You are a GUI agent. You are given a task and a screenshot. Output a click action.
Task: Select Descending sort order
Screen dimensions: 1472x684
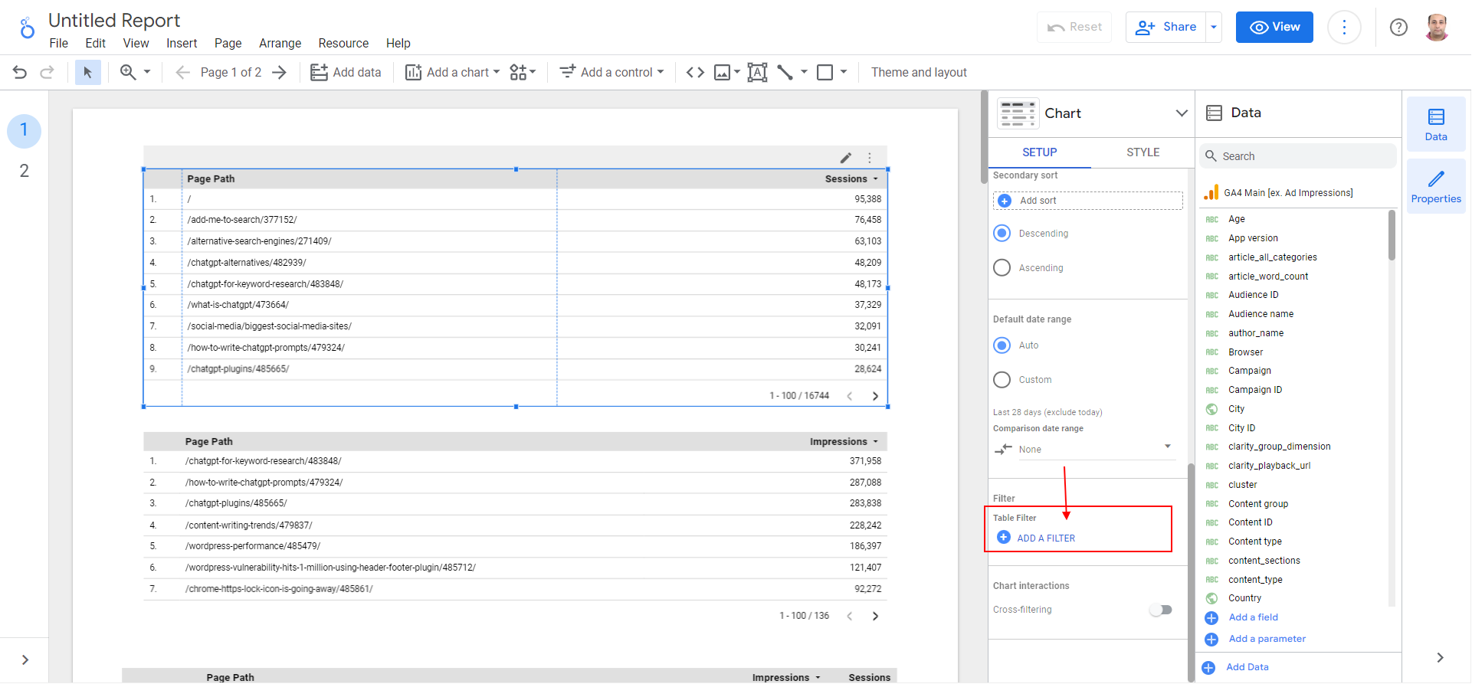(x=1002, y=233)
